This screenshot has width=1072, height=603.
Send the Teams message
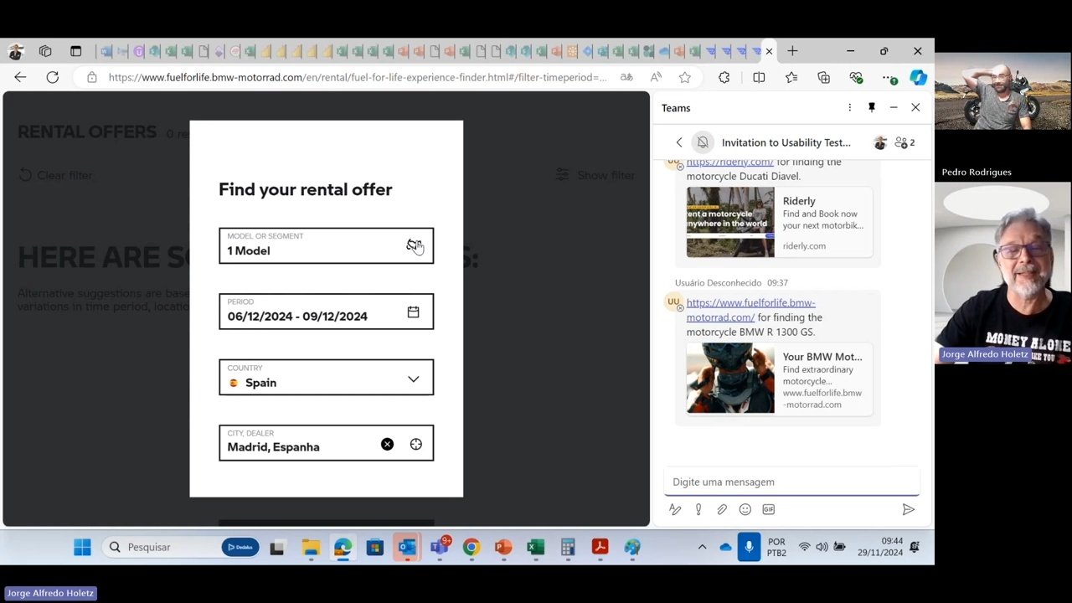(x=908, y=509)
